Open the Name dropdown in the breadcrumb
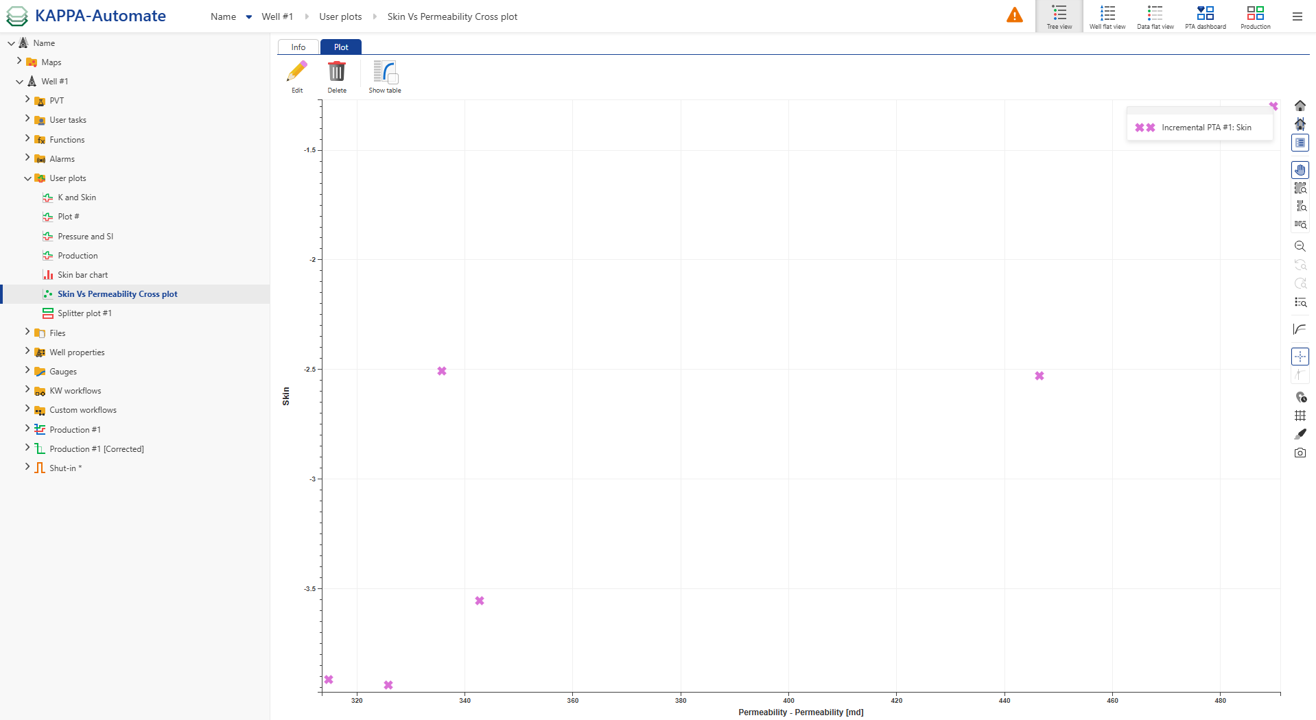 pos(248,16)
